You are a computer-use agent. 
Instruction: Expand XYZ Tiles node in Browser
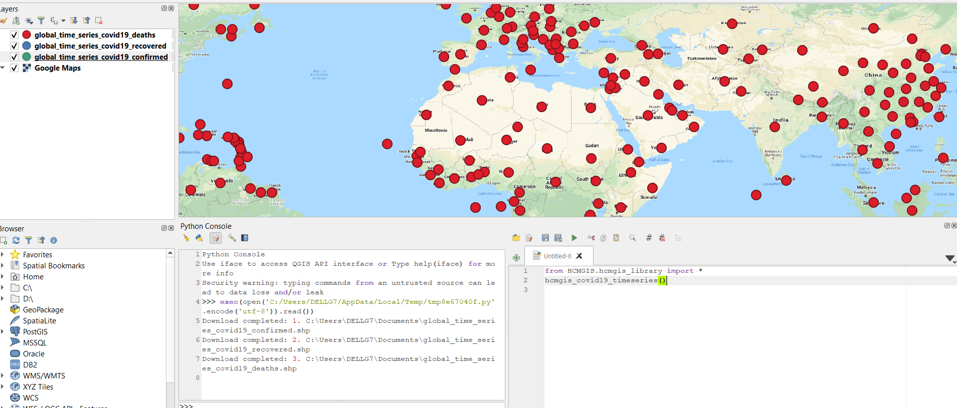click(3, 387)
